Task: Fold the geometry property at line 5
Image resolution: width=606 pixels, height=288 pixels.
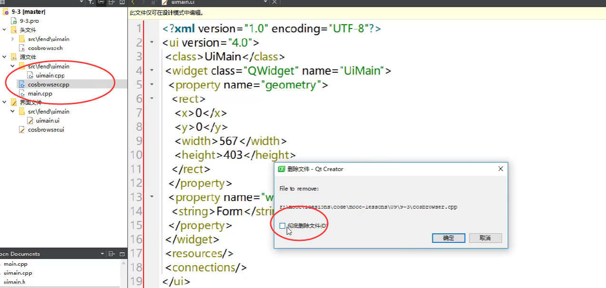Action: coord(152,85)
